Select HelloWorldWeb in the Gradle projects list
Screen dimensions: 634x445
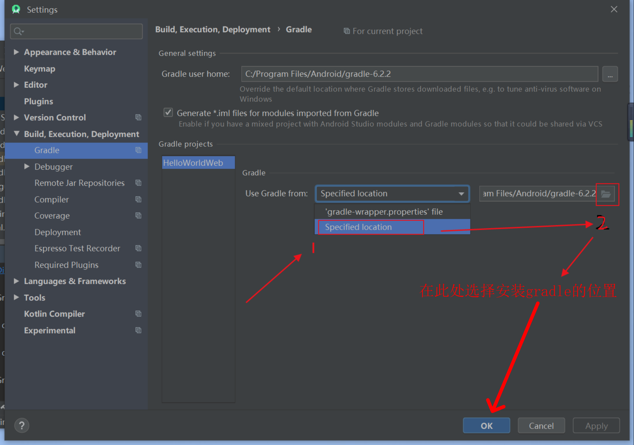point(193,163)
